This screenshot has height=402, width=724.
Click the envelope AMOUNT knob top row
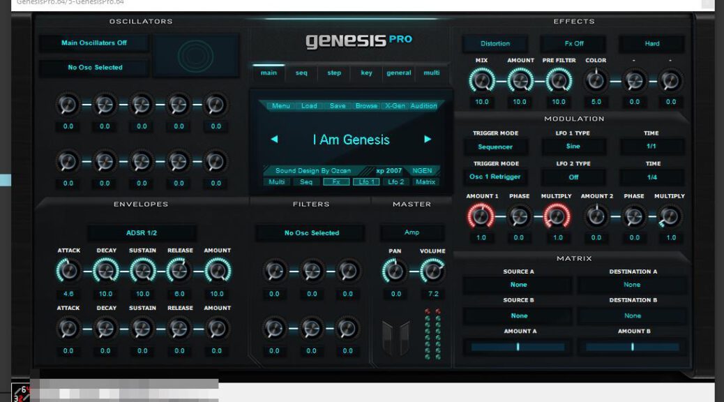217,270
